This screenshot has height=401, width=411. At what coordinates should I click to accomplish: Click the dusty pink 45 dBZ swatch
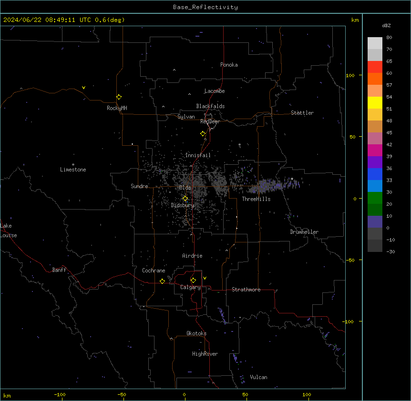pyautogui.click(x=375, y=138)
